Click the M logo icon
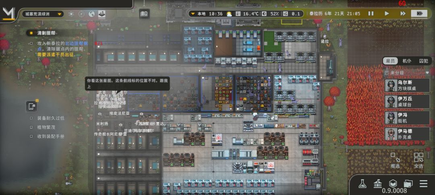The height and width of the screenshot is (195, 435). 8,14
